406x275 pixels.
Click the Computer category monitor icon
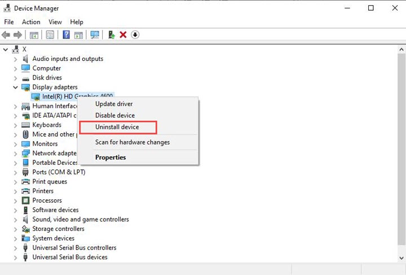coord(25,68)
